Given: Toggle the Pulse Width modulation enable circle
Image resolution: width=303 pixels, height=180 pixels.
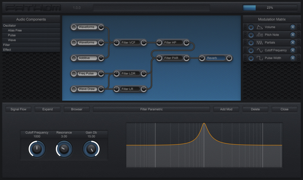Looking at the screenshot, I should [x=251, y=58].
